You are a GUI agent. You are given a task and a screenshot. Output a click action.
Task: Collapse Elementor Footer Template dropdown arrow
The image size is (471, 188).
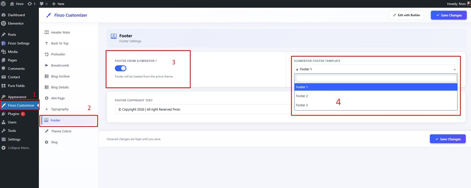455,70
